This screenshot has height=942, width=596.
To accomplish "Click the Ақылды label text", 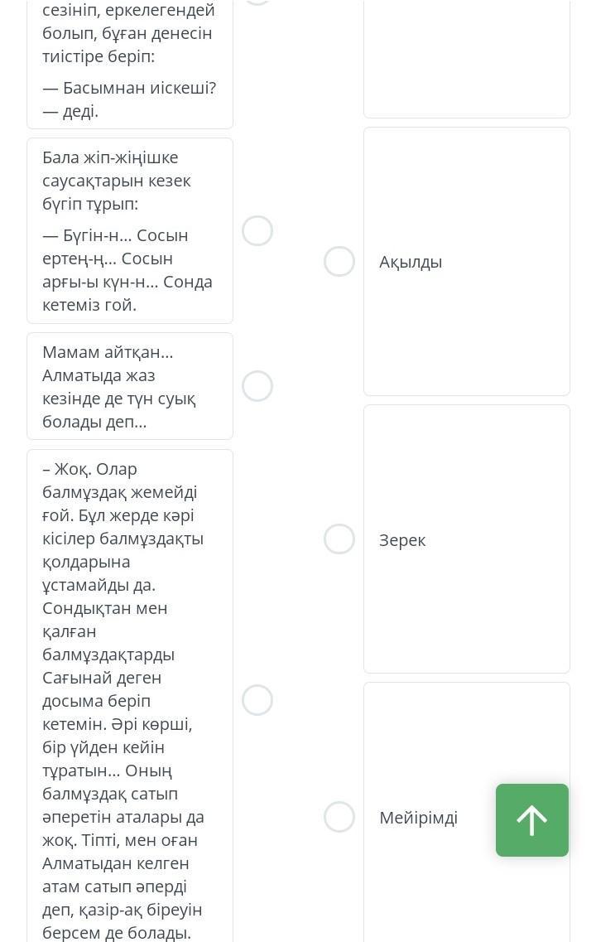I will pyautogui.click(x=411, y=262).
